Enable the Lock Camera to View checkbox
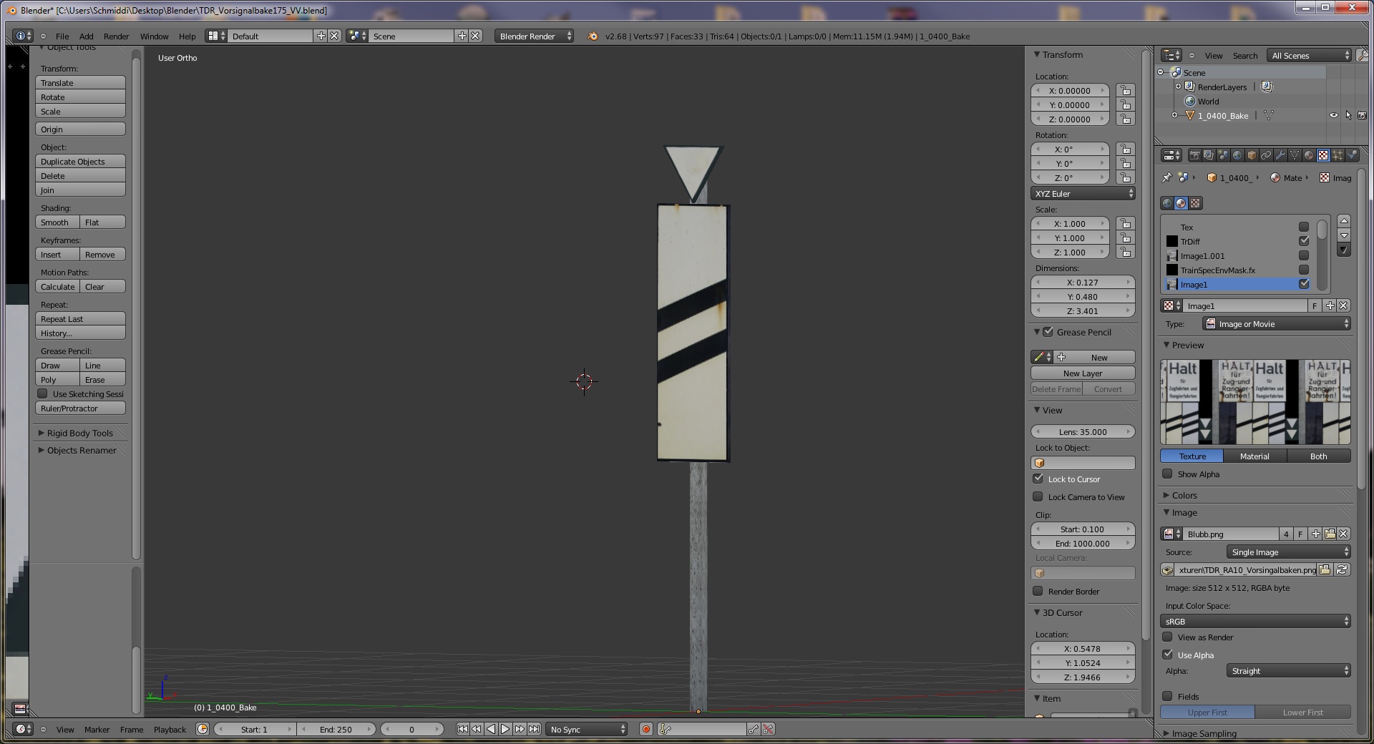This screenshot has width=1374, height=744. coord(1038,496)
